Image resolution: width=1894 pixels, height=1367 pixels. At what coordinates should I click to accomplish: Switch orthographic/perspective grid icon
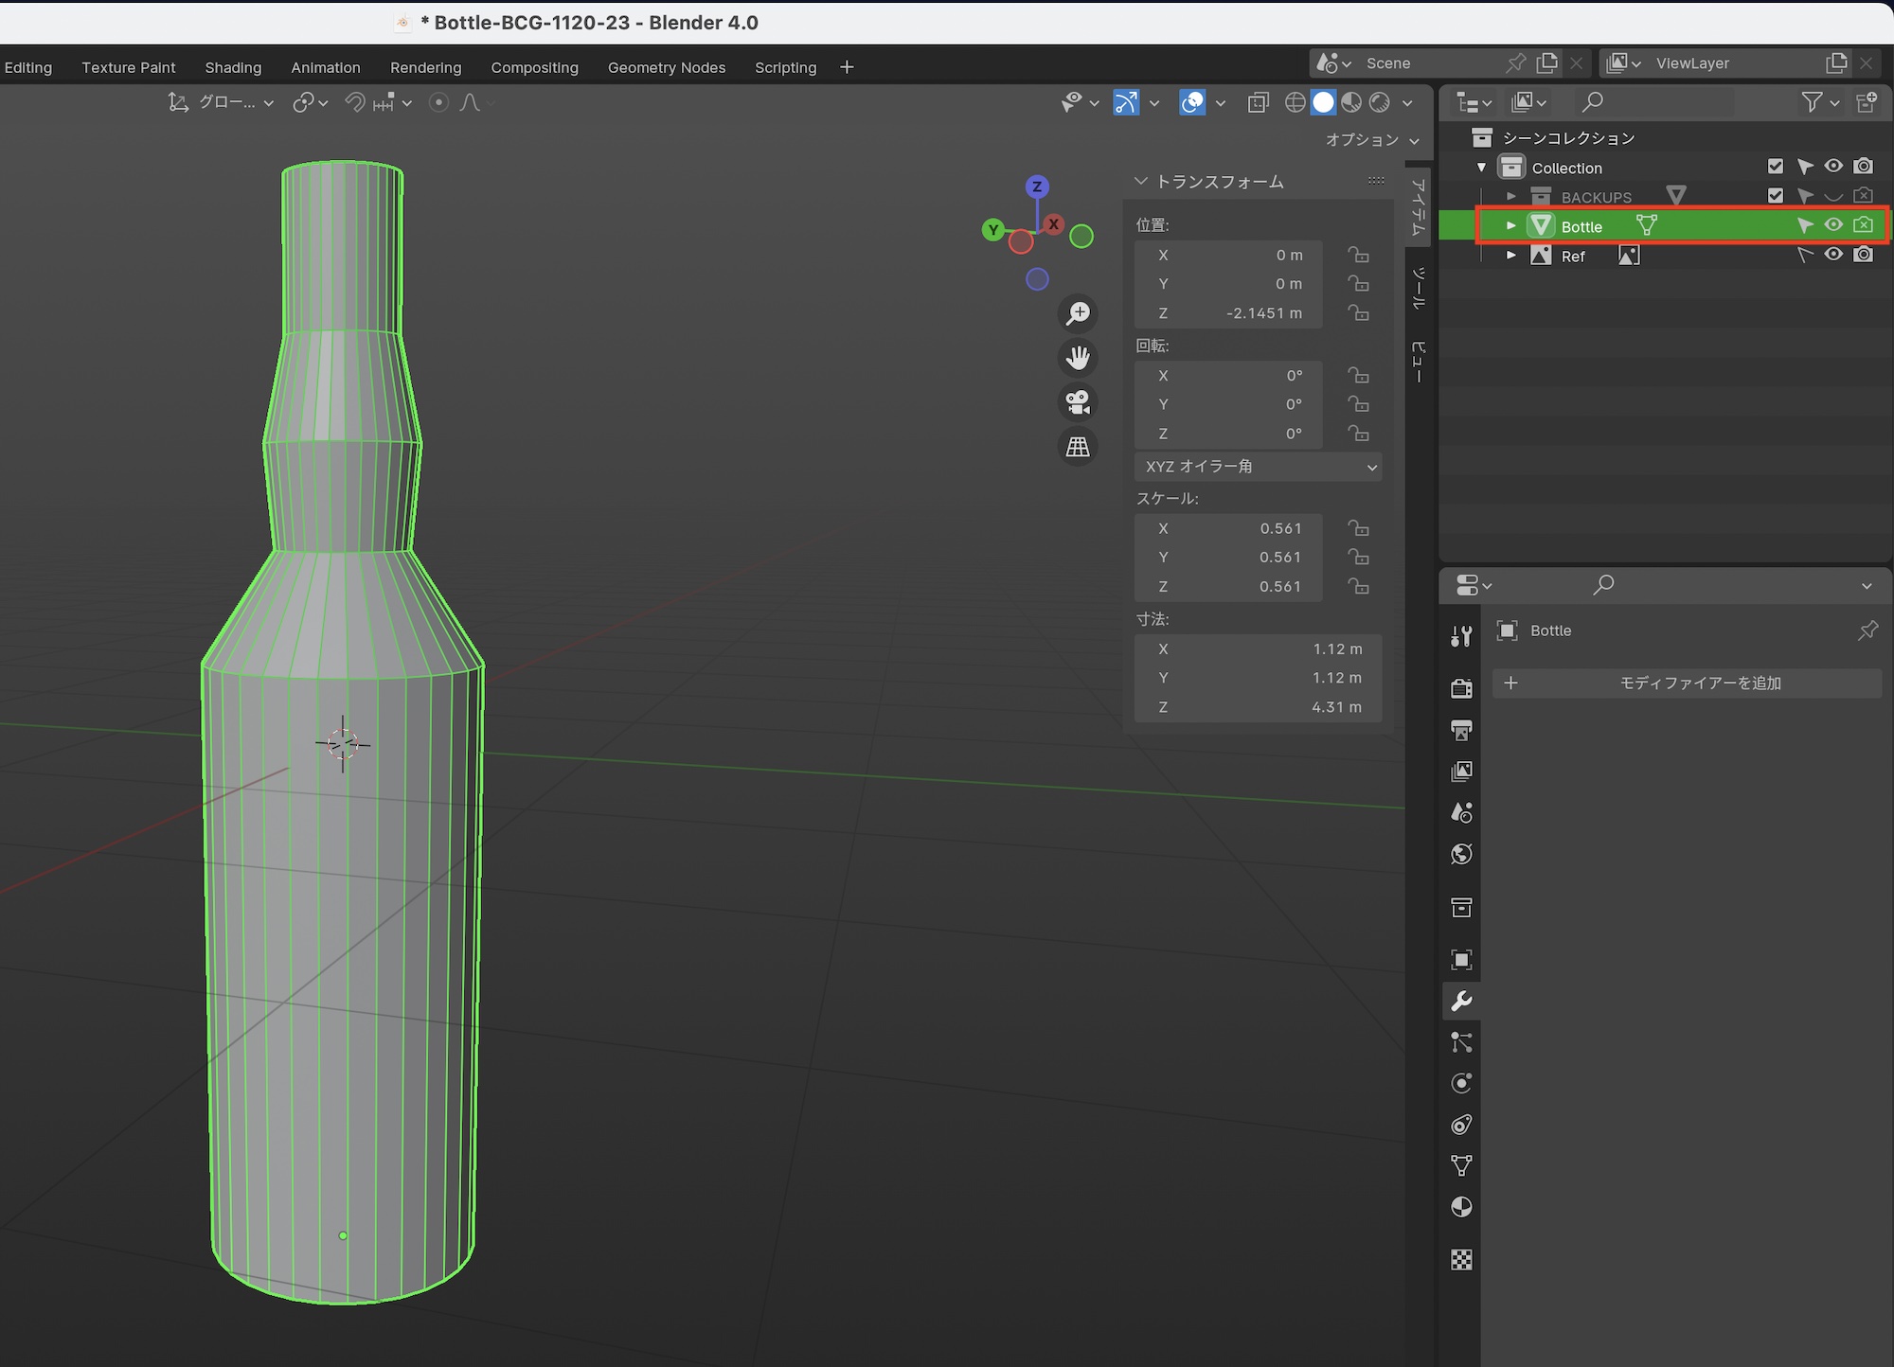[x=1078, y=447]
